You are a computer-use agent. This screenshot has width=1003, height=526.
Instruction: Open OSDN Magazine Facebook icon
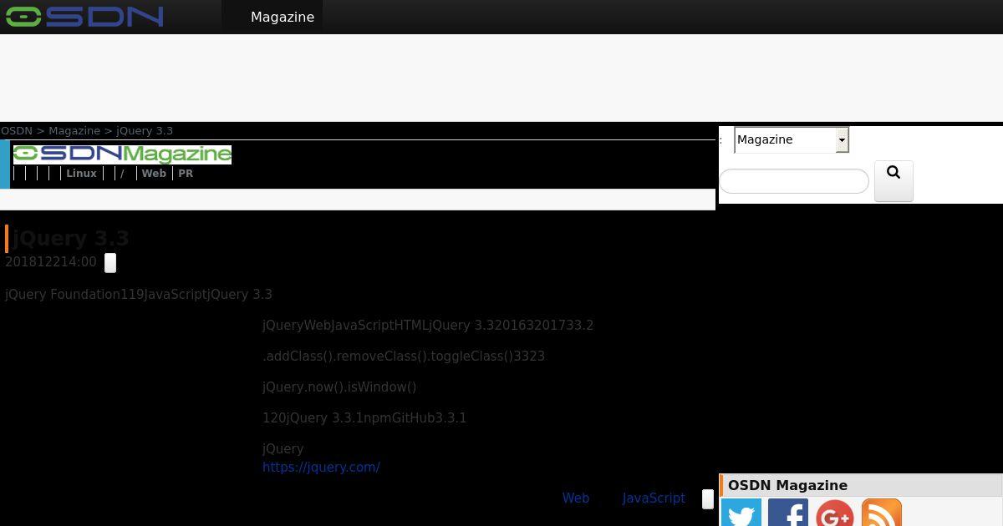788,514
